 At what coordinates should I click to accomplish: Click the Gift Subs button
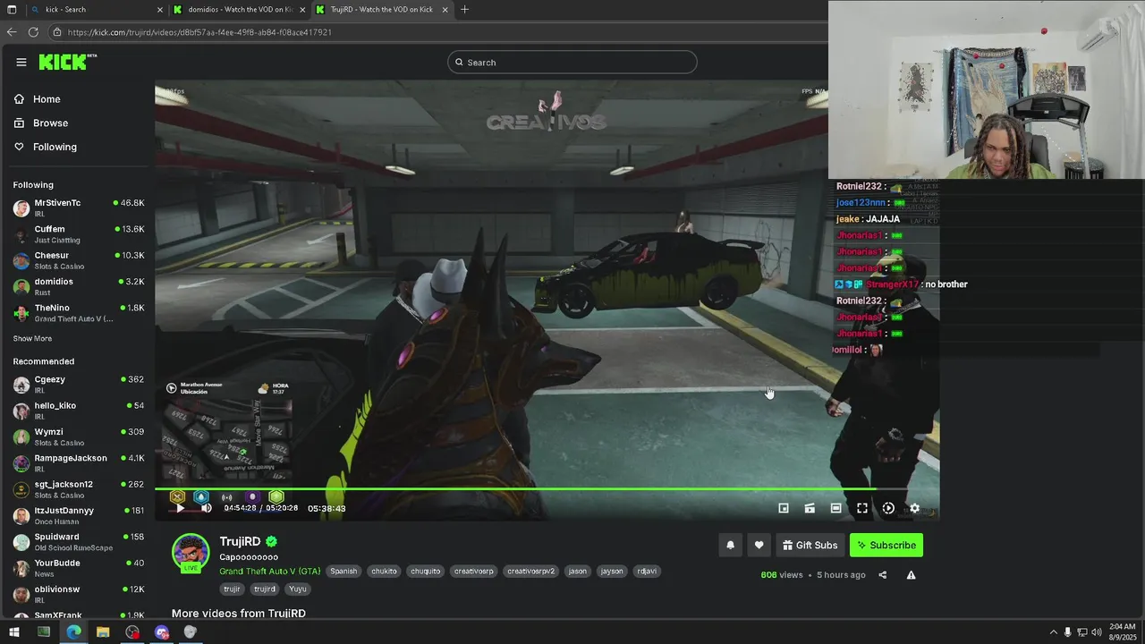pyautogui.click(x=810, y=545)
